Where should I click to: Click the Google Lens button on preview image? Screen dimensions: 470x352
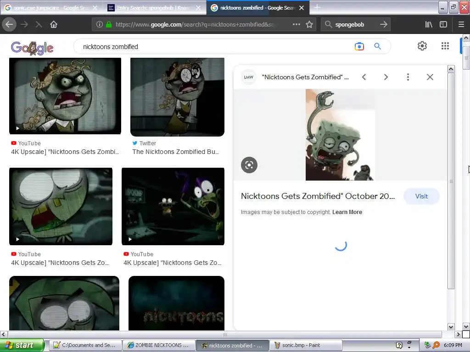pos(249,165)
